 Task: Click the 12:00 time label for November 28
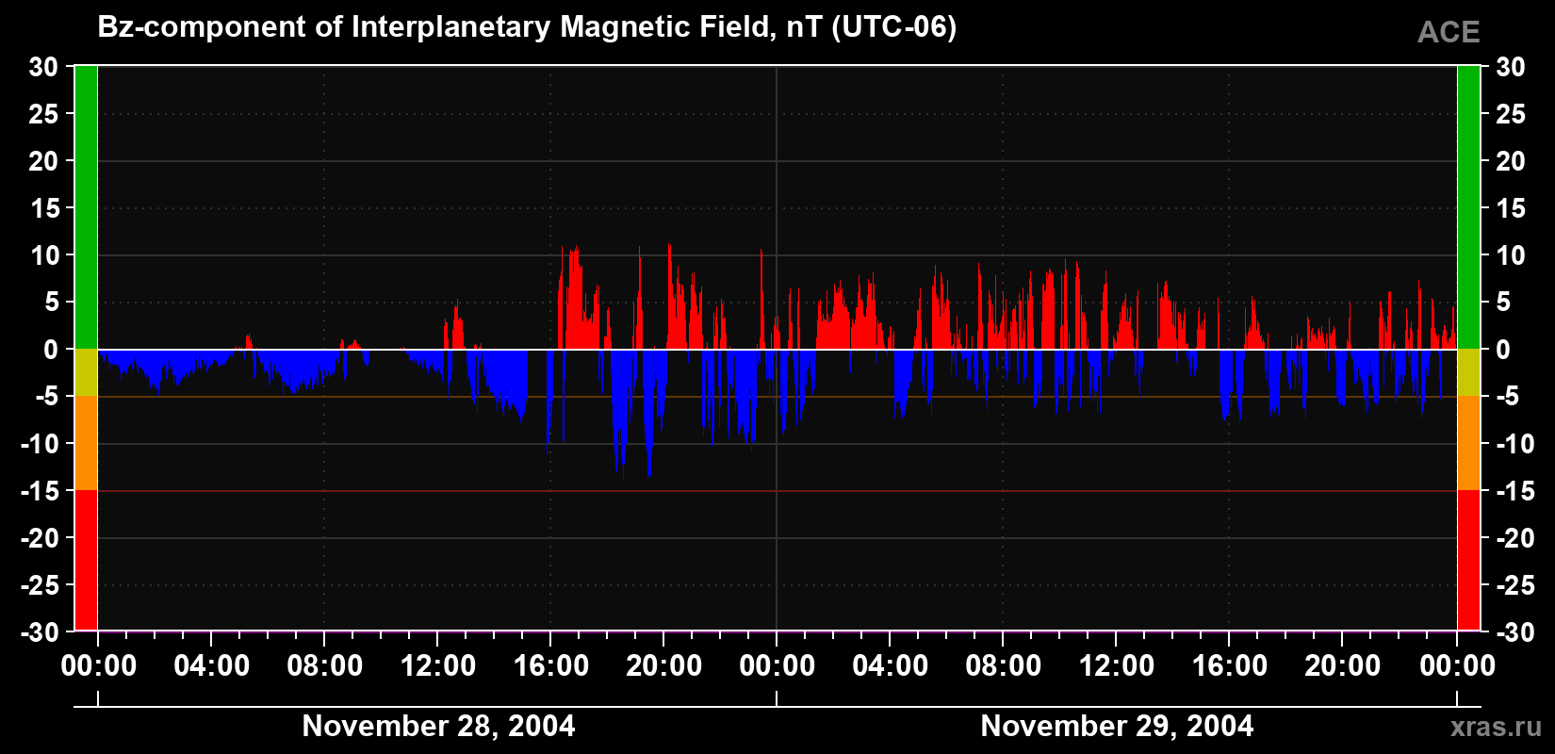click(438, 666)
